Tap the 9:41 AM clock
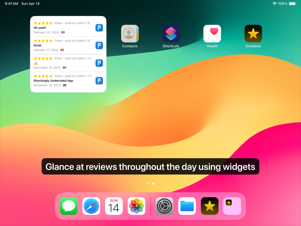301x226 pixels. (11, 4)
